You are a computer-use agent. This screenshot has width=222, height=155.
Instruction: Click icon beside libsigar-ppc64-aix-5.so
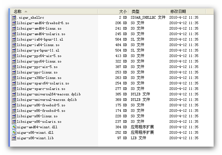14,56
